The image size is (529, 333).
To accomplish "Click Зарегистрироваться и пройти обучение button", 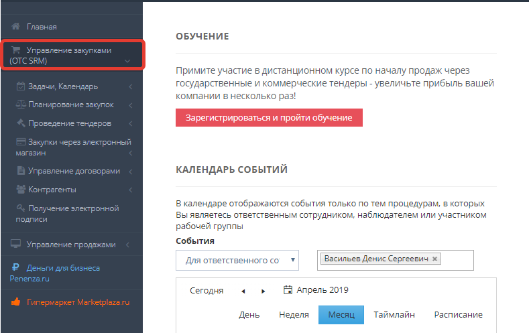I will pyautogui.click(x=269, y=117).
